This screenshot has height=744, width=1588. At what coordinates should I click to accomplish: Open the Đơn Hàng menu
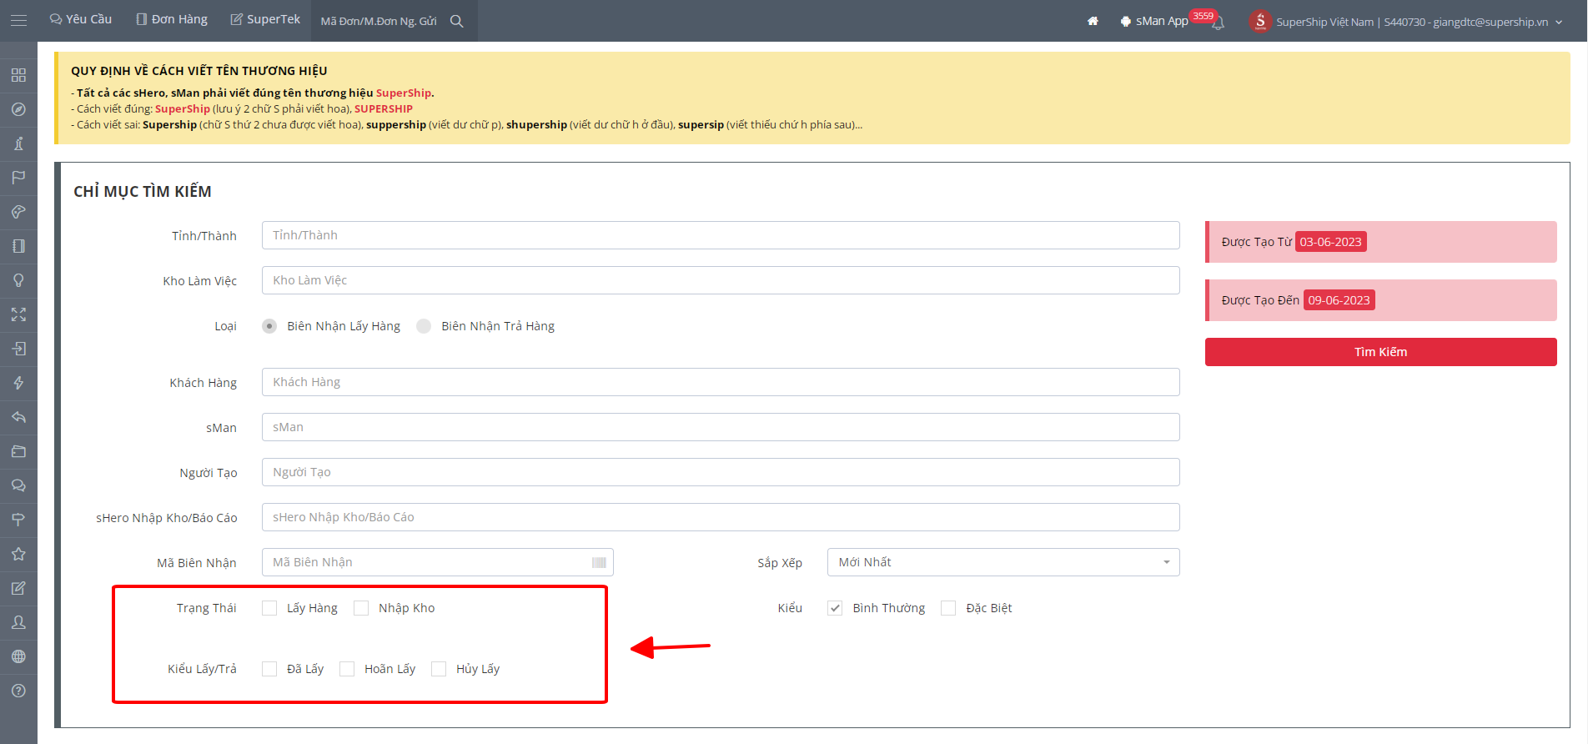tap(172, 19)
